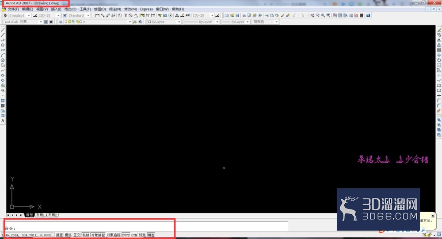The image size is (442, 239).
Task: Close the notification balloon with X
Action: click(433, 216)
